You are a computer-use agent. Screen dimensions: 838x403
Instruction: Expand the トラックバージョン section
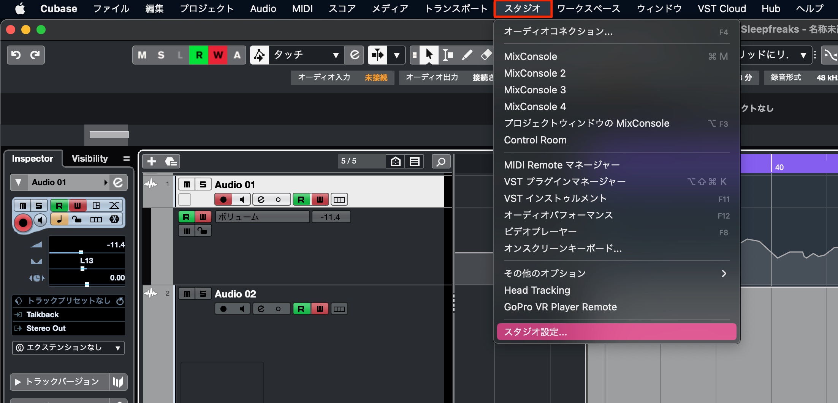(18, 382)
